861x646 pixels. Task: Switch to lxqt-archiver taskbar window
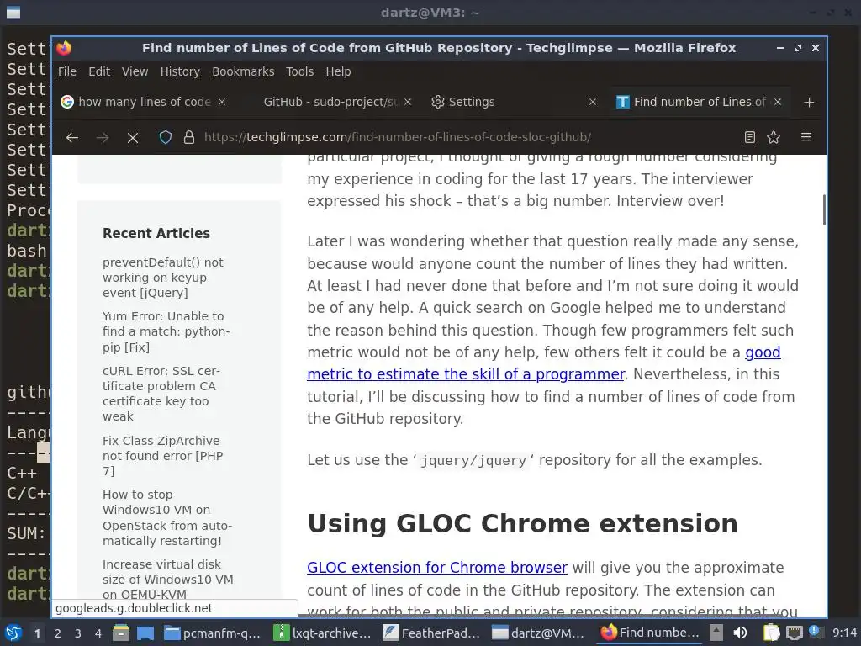(x=322, y=633)
